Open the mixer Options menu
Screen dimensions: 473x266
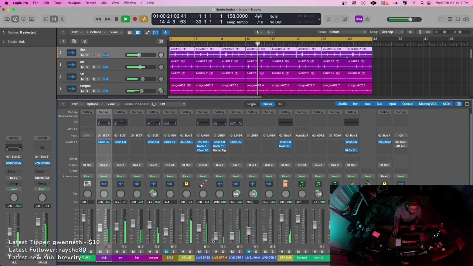point(94,104)
